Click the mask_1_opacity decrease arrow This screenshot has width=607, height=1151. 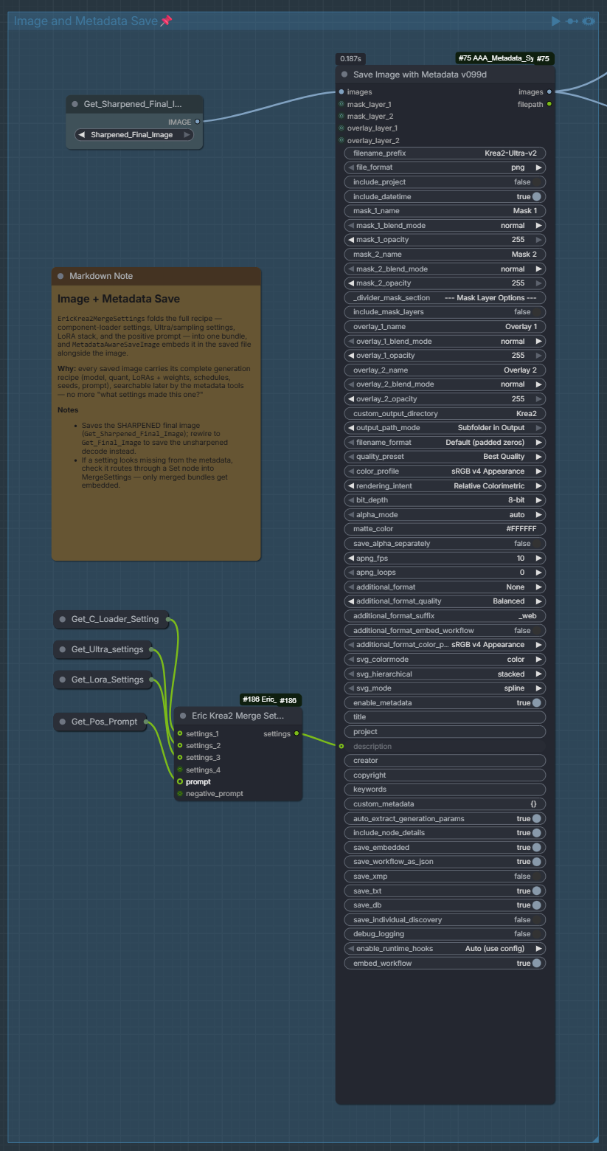point(351,240)
